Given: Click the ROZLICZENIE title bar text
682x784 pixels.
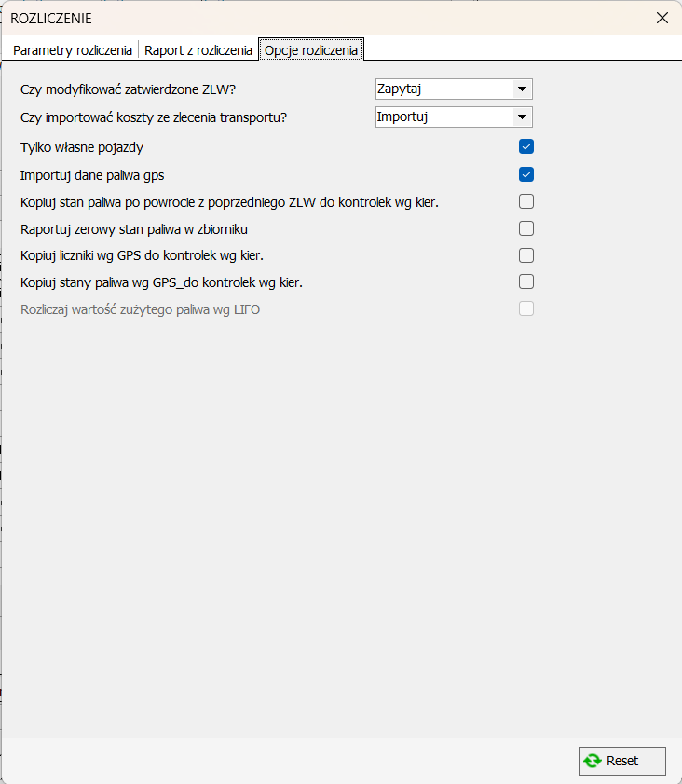Looking at the screenshot, I should click(x=51, y=18).
